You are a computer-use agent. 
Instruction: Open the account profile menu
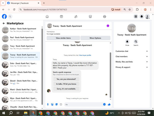click(148, 17)
